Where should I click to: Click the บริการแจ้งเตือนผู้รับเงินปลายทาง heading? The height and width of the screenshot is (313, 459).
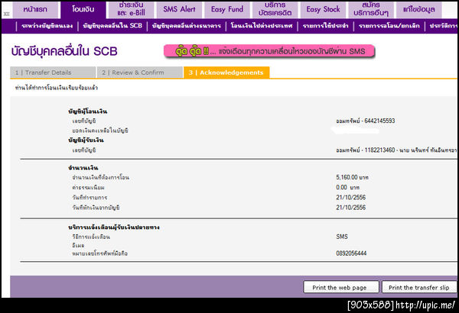click(114, 227)
